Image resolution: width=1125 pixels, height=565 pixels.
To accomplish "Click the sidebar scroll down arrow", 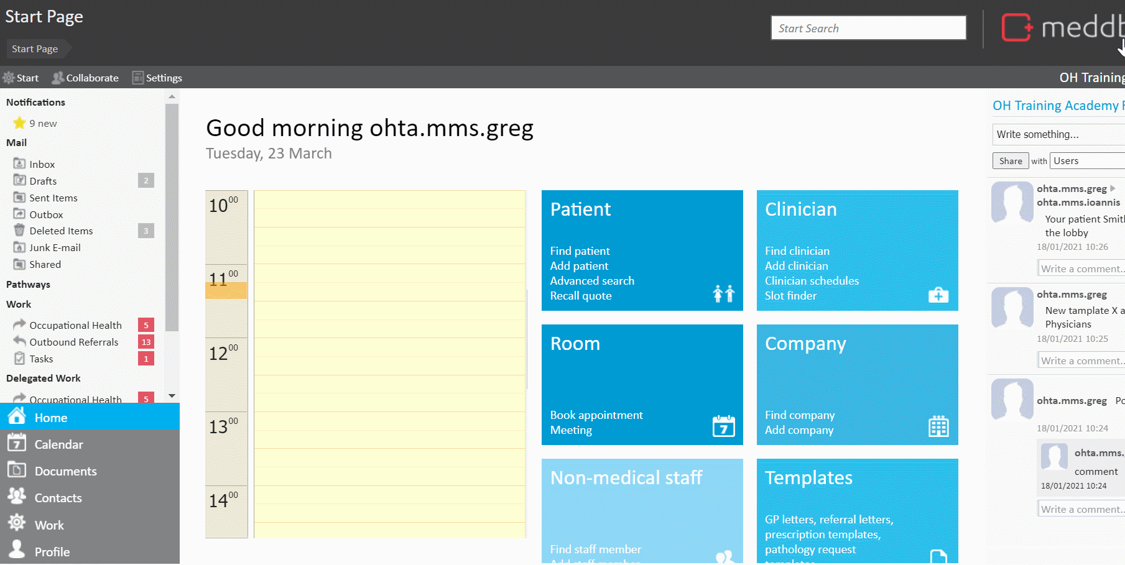I will [172, 396].
